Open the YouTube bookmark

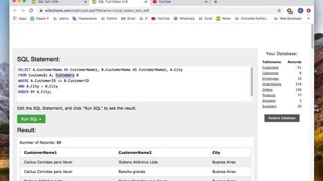(x=160, y=19)
